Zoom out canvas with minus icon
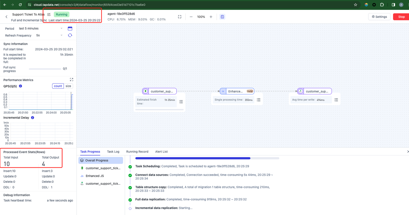Screen dimensions: 409x215 191,17
